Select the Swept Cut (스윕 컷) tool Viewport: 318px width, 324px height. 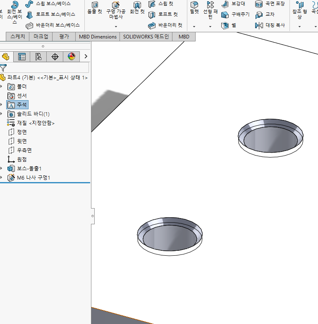(160, 3)
